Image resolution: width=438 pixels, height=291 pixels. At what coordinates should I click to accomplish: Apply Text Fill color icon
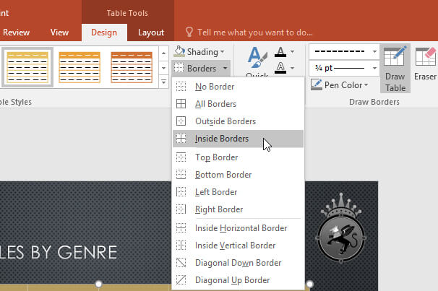coord(280,52)
